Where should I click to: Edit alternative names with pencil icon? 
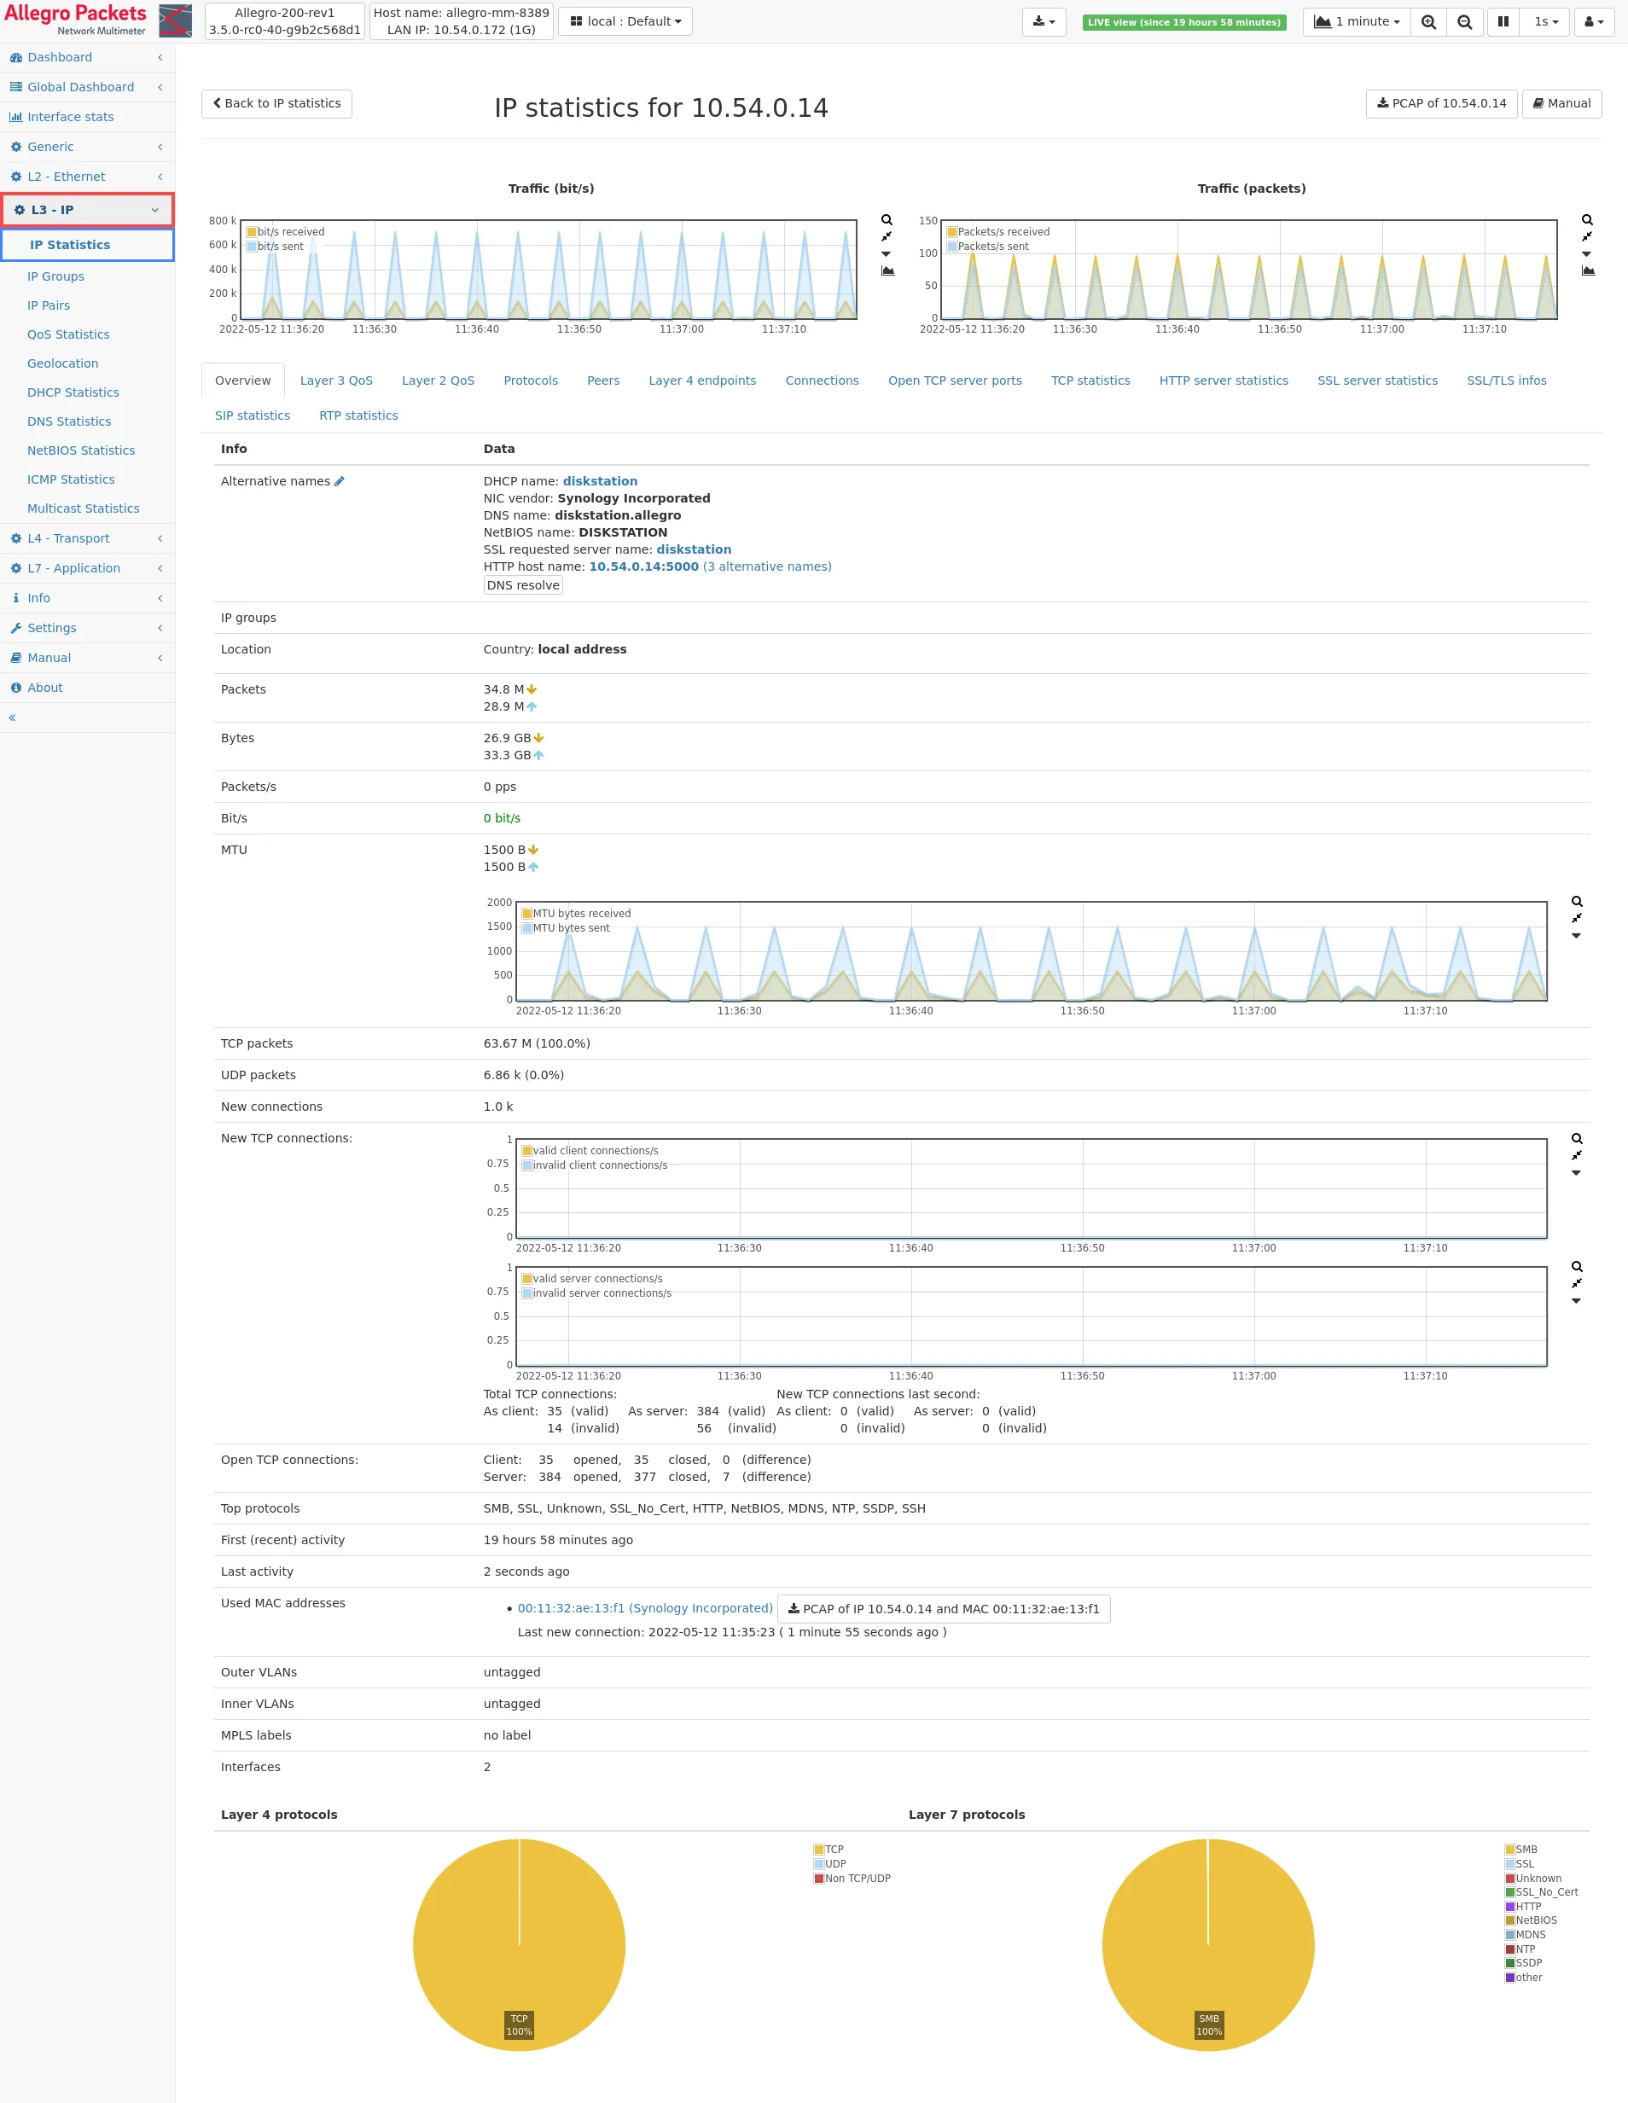pos(339,481)
